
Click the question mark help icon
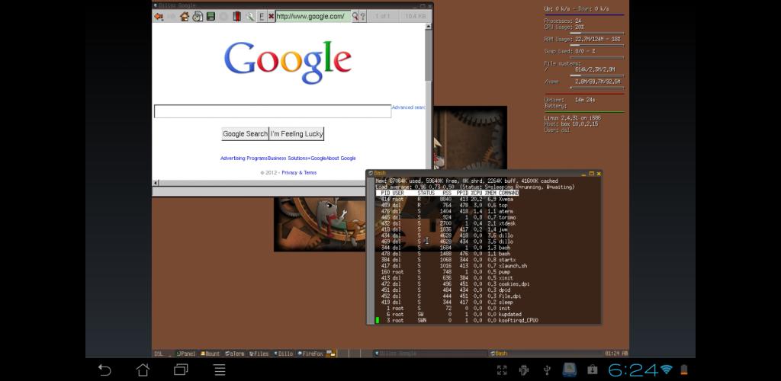click(x=362, y=16)
